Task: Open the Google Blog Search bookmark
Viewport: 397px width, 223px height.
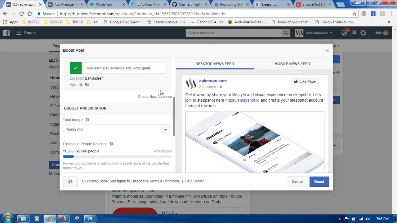Action: point(123,22)
